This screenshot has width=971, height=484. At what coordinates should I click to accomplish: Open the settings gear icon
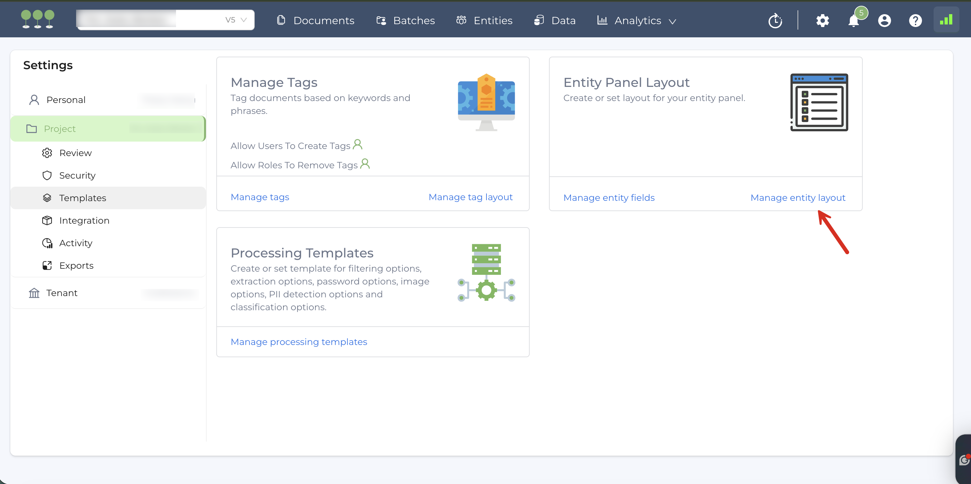(822, 20)
